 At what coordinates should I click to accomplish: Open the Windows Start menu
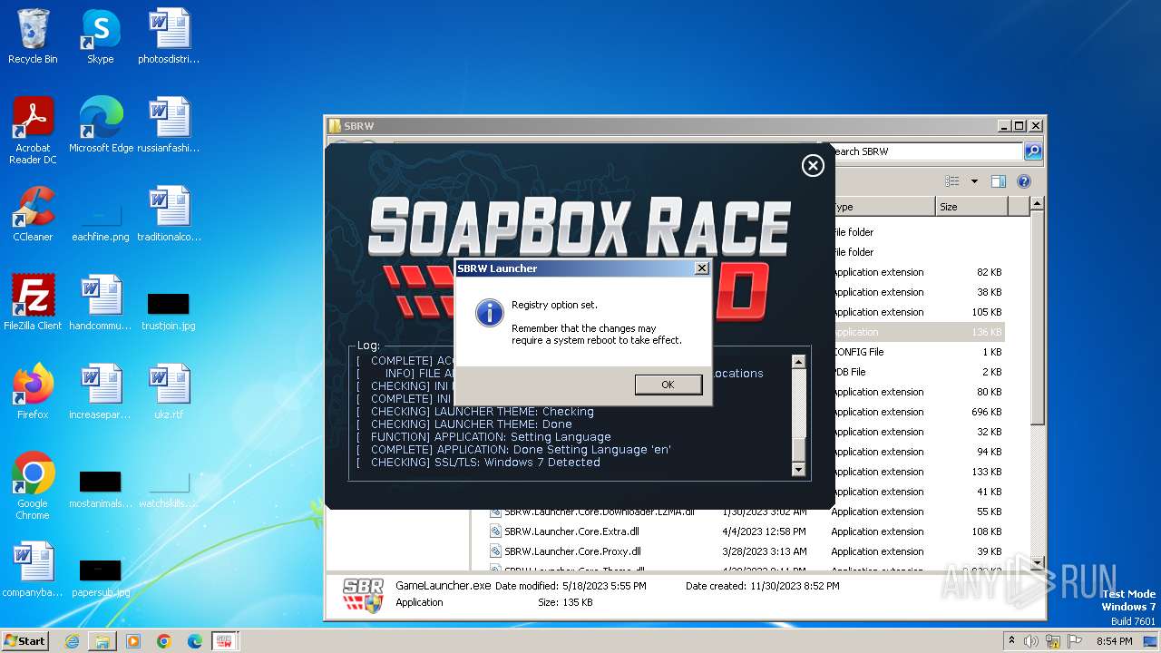coord(25,640)
